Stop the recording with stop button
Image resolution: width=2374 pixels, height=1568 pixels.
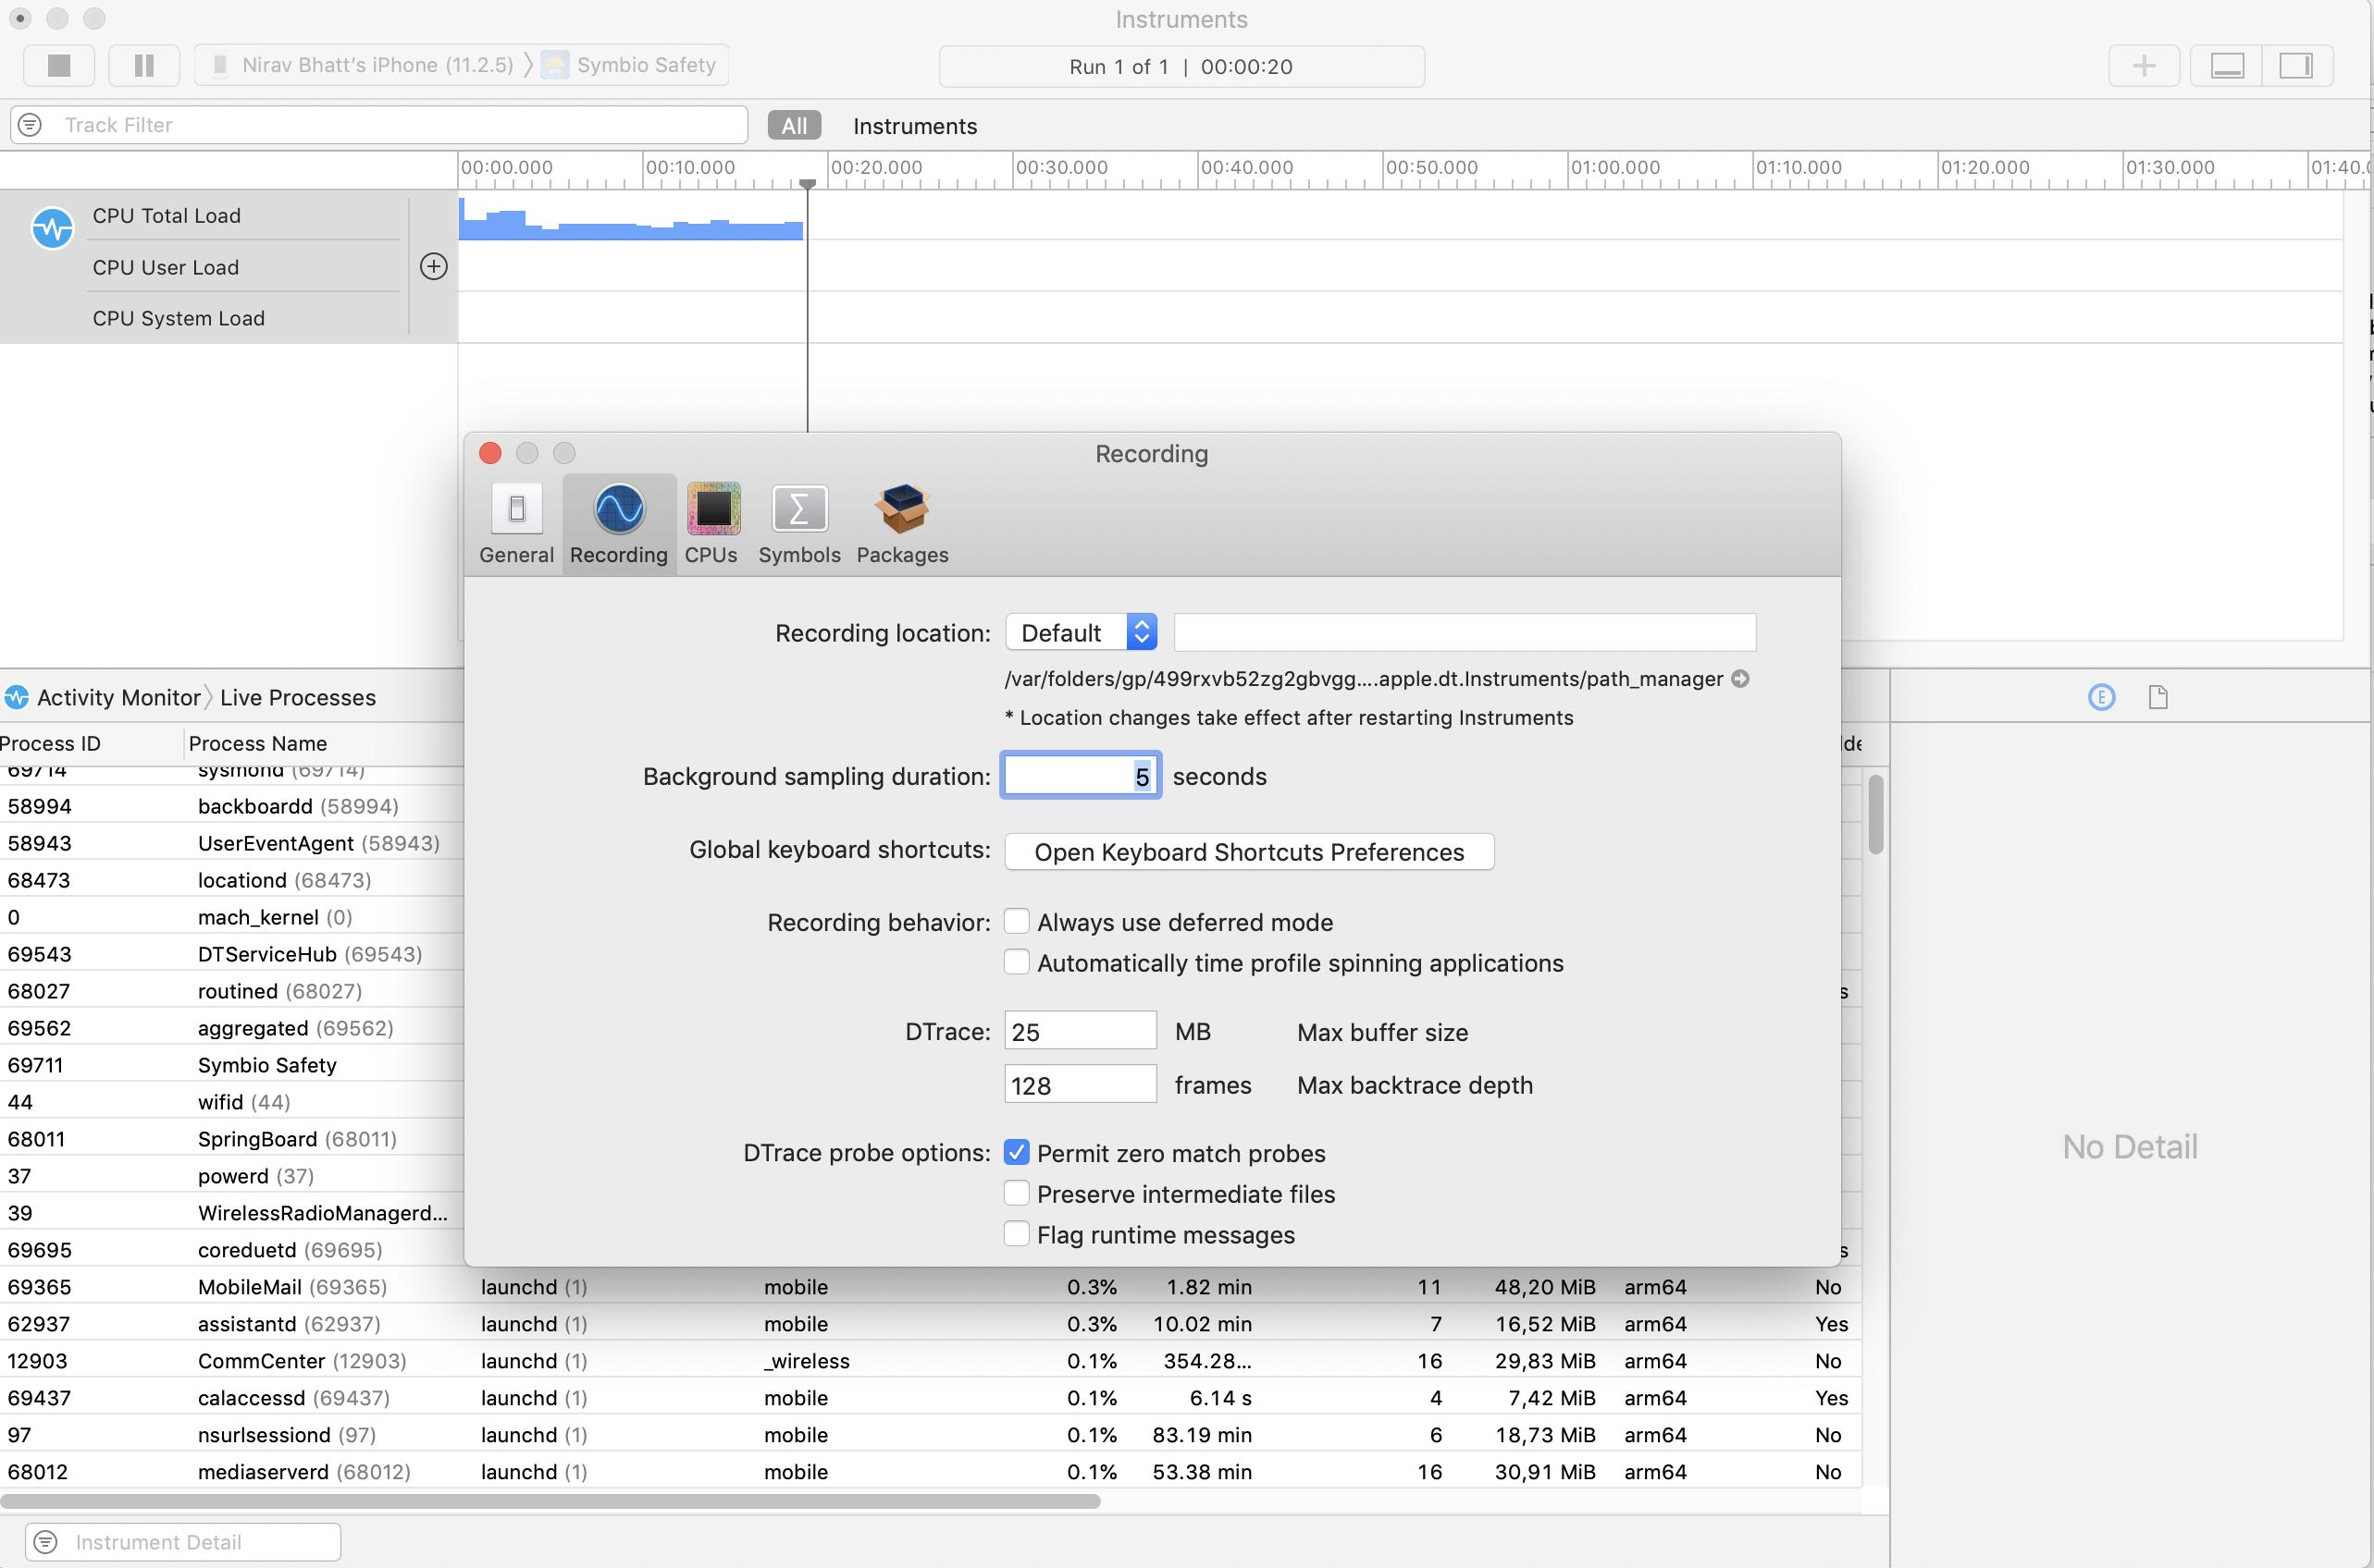coord(59,66)
